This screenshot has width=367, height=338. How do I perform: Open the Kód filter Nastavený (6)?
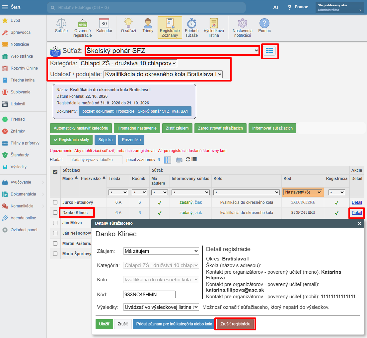303,192
